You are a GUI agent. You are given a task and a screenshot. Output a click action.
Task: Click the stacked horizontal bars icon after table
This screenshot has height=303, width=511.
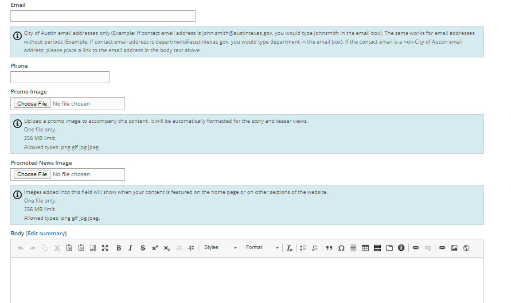pos(377,248)
